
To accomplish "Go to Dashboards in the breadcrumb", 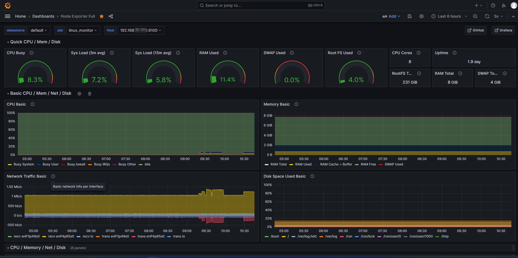I will pos(43,16).
